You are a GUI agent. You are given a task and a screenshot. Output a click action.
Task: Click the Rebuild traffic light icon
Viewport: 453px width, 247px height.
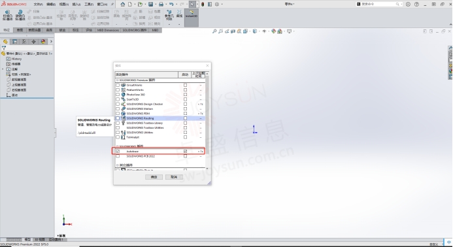pos(203,5)
